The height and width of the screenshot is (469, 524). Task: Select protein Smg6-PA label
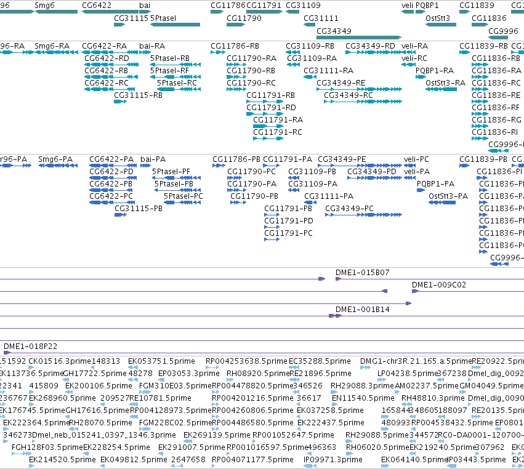pyautogui.click(x=55, y=159)
